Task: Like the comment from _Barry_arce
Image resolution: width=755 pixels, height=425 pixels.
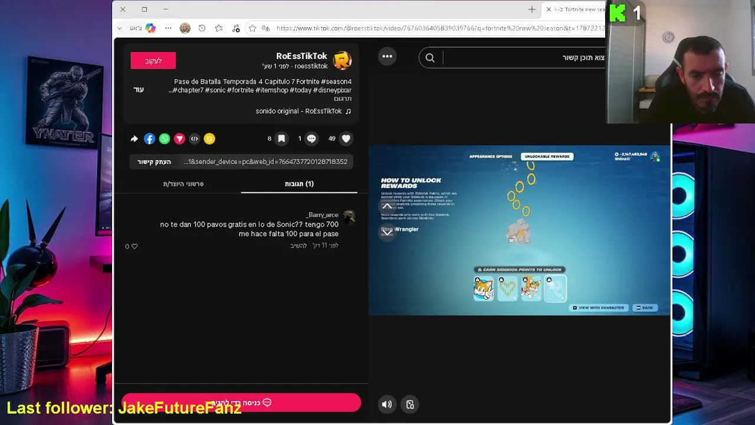Action: pyautogui.click(x=134, y=246)
